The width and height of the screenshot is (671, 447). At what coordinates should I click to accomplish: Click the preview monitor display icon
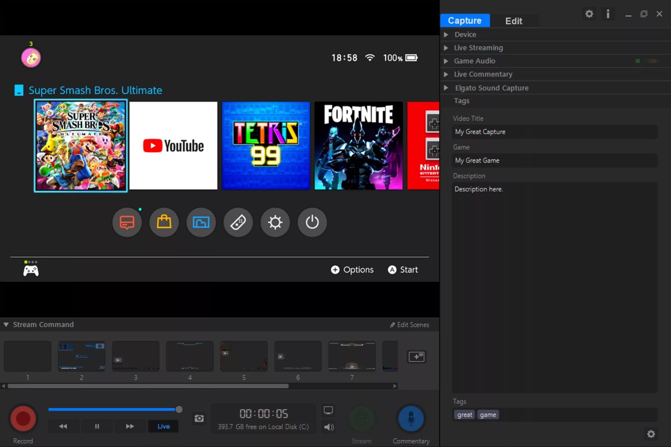point(328,410)
